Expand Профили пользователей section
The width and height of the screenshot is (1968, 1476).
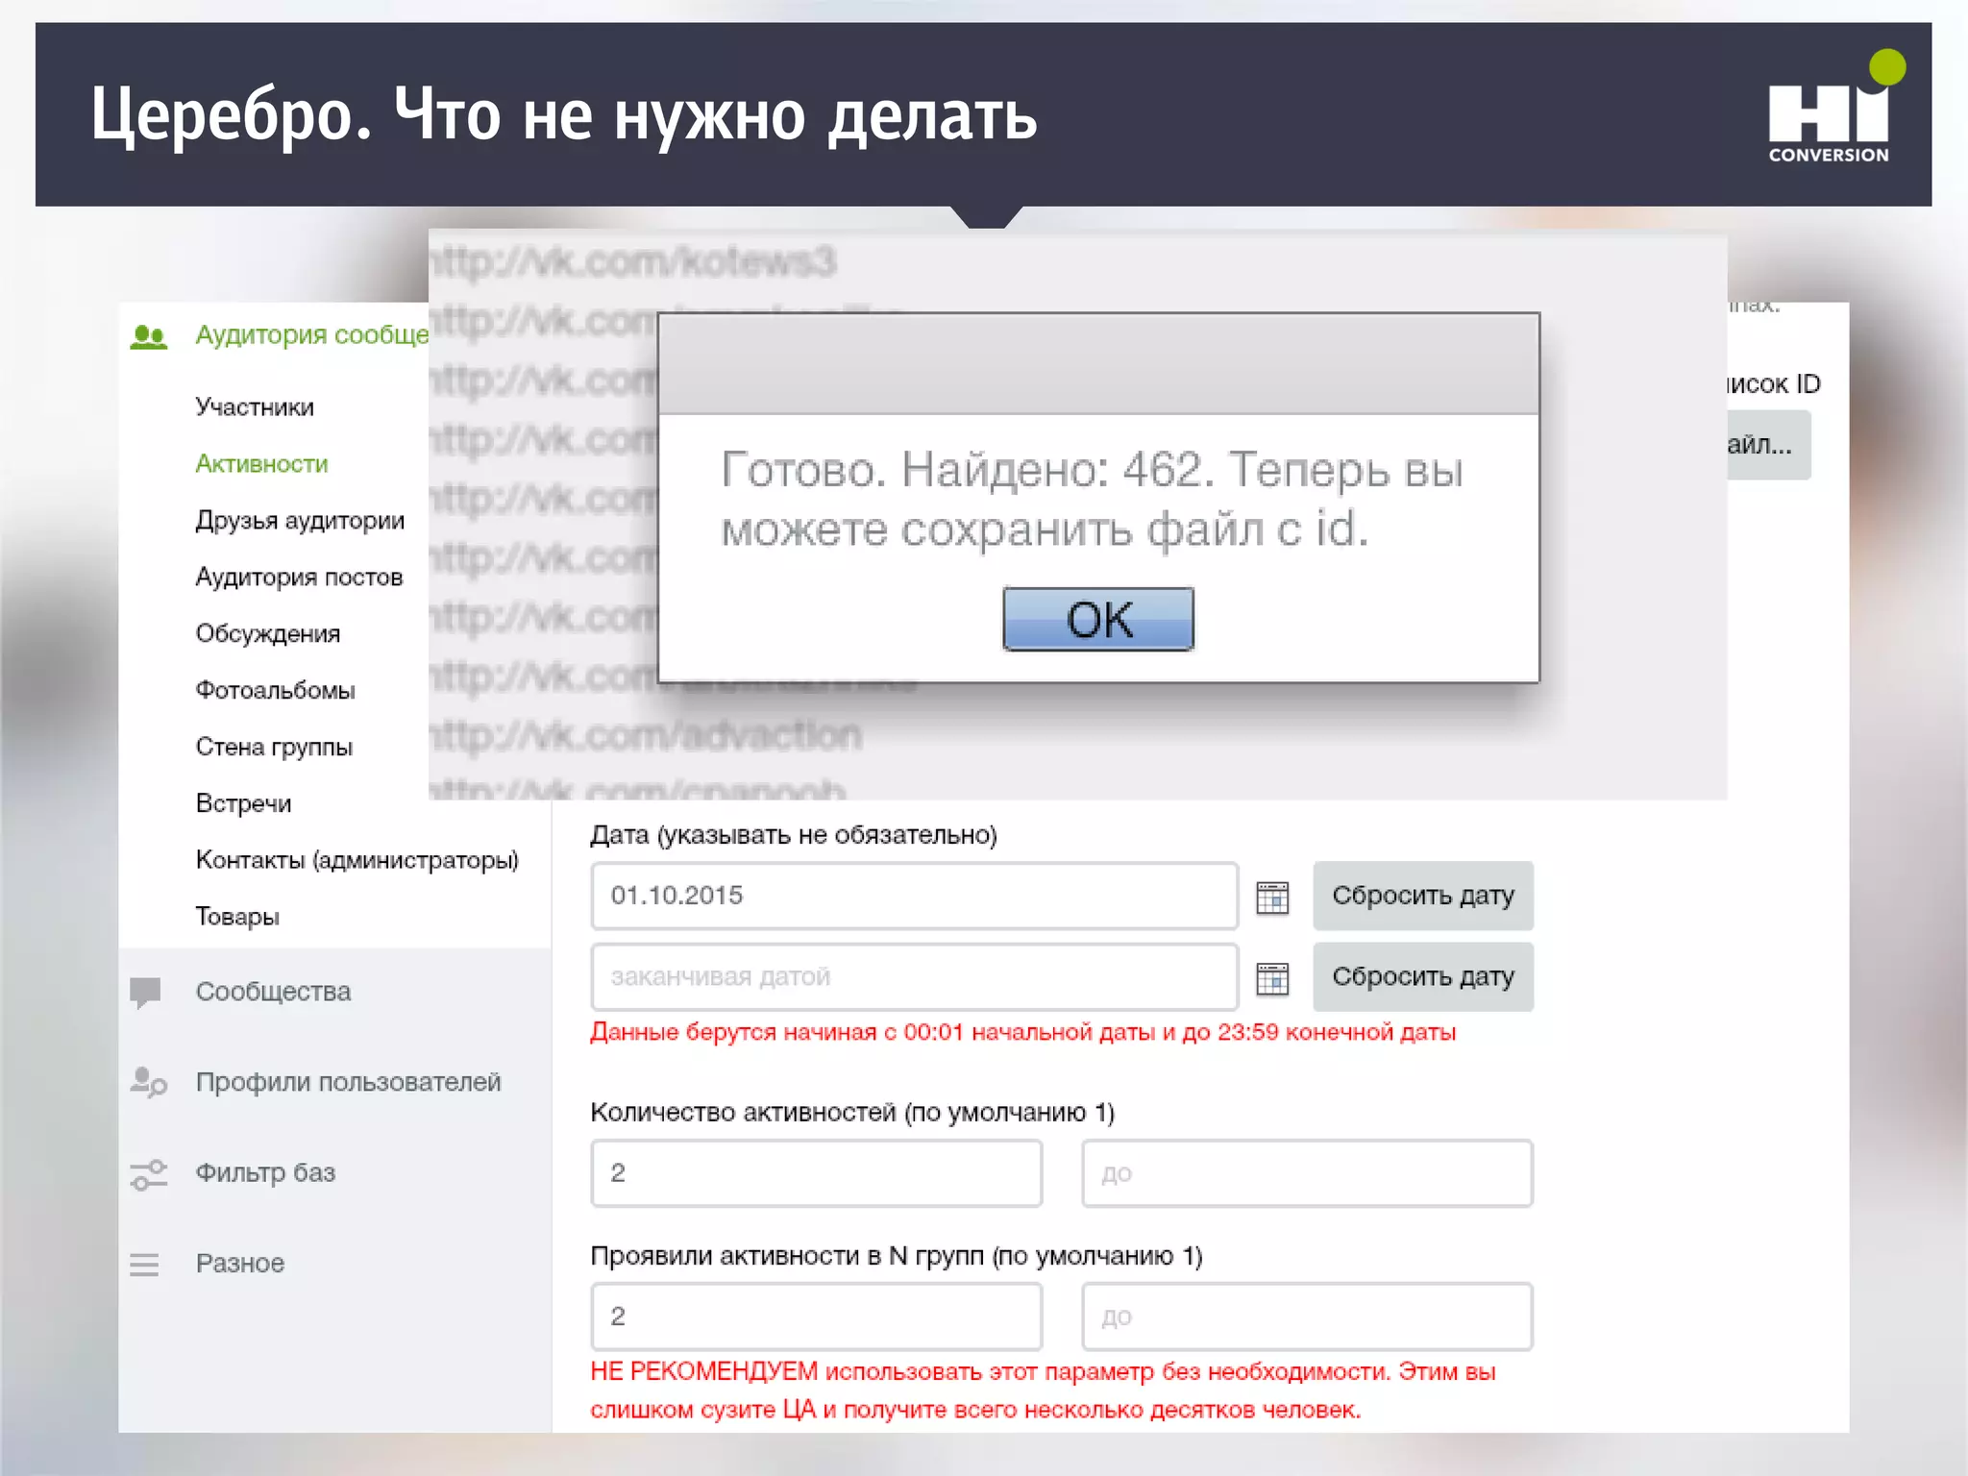click(348, 1082)
